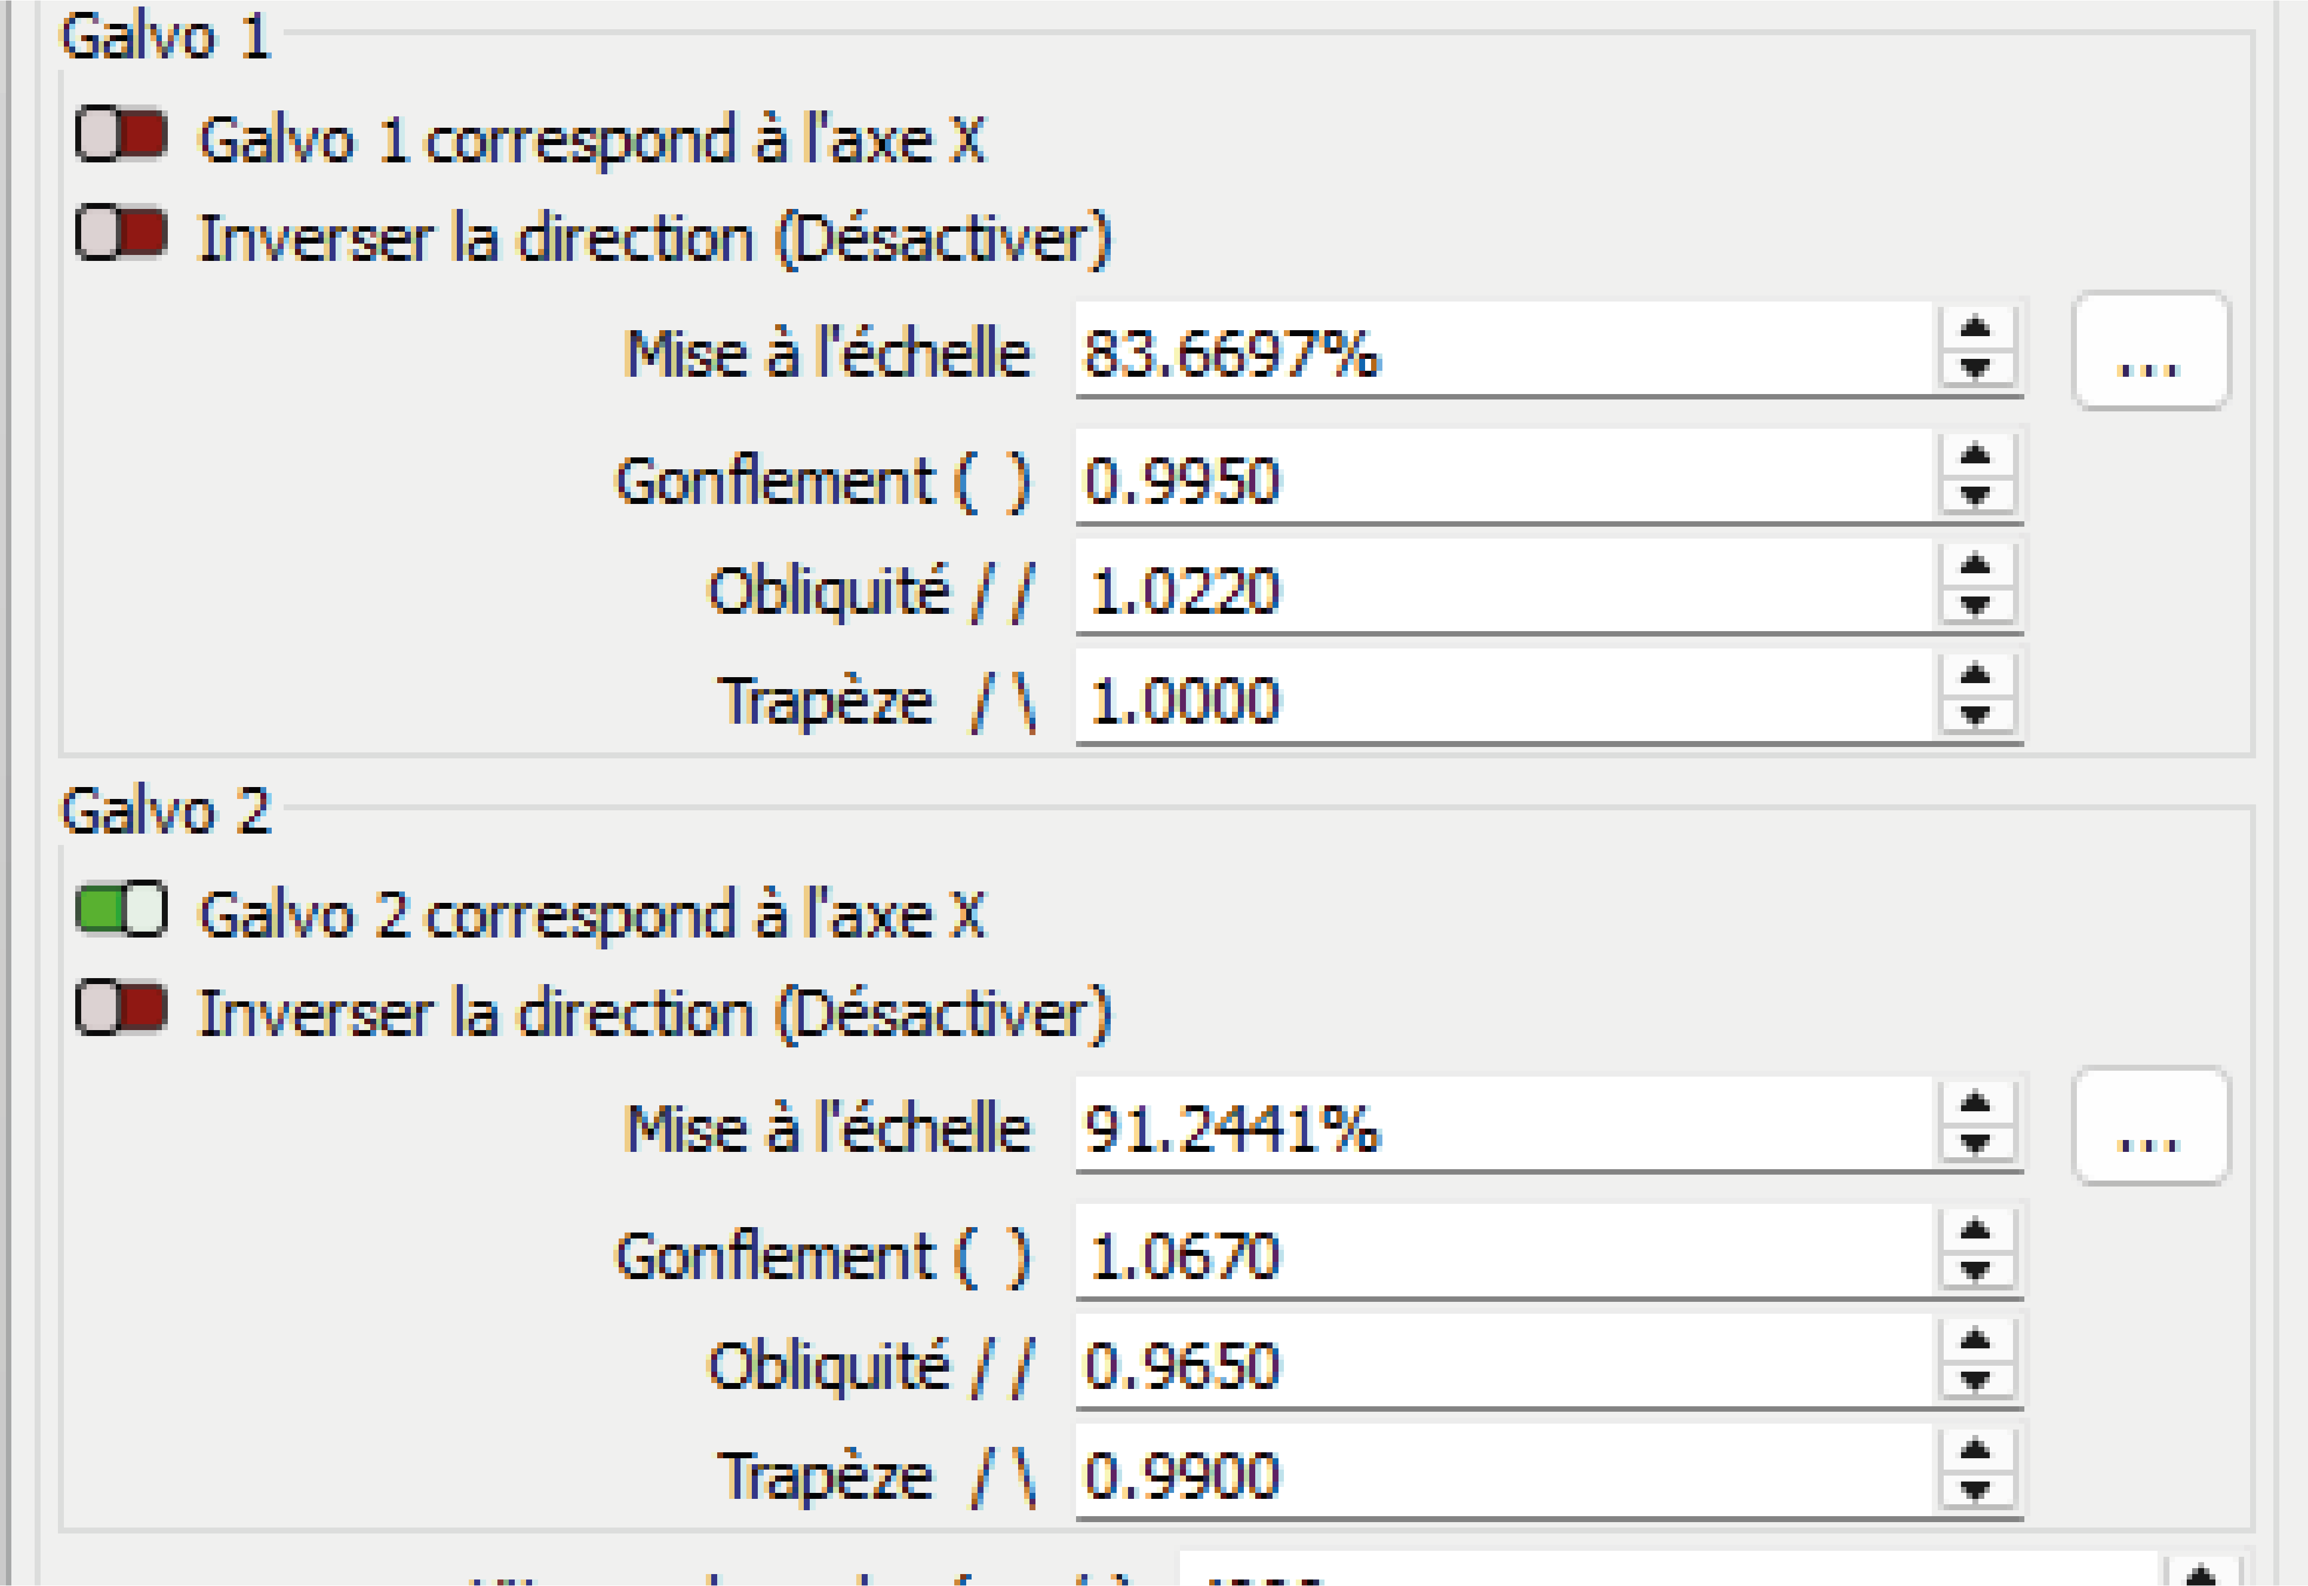Decrease Galvo 2 Gonflement value

point(1975,1271)
